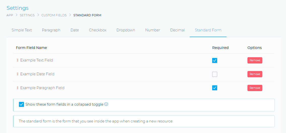
Task: Go to CUSTOM FIELDS breadcrumb link
Action: pos(54,15)
